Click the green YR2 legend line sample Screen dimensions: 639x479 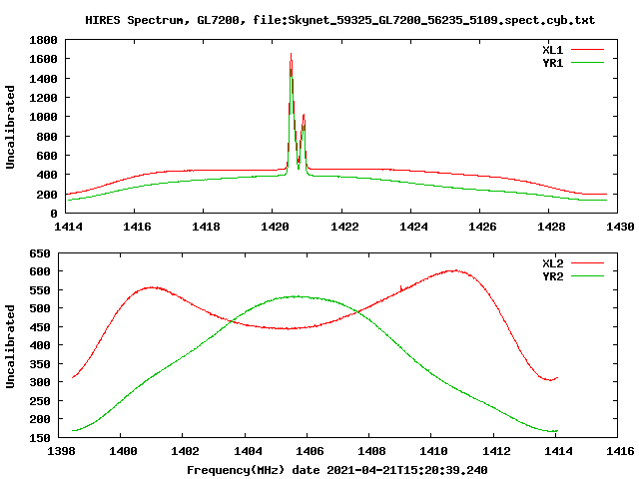point(587,275)
